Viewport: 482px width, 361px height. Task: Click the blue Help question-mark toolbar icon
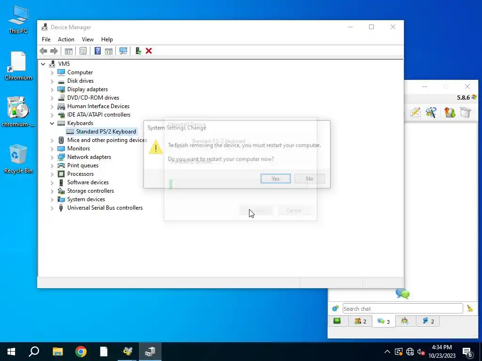click(x=97, y=51)
